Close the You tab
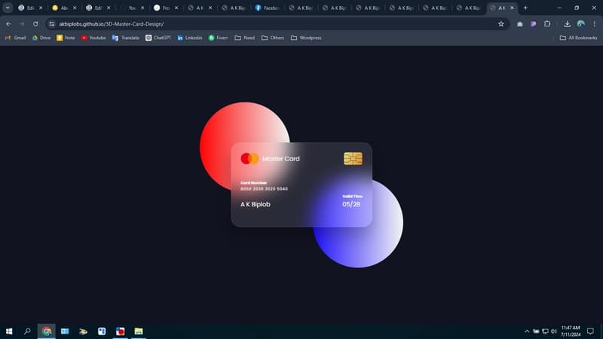Viewport: 603px width, 339px height. point(142,8)
